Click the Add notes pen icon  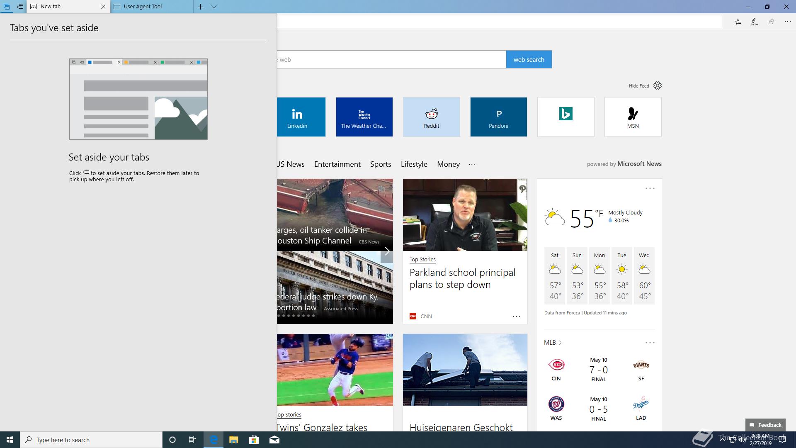coord(755,22)
